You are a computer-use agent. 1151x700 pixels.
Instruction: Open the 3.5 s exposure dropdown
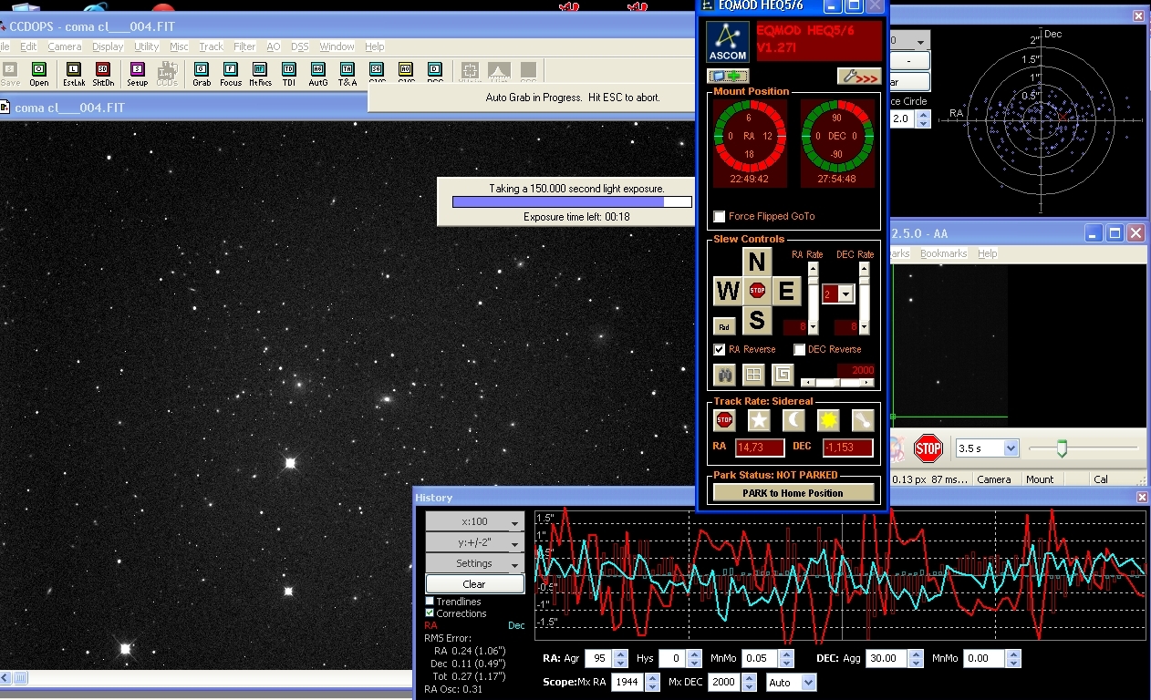[x=986, y=448]
